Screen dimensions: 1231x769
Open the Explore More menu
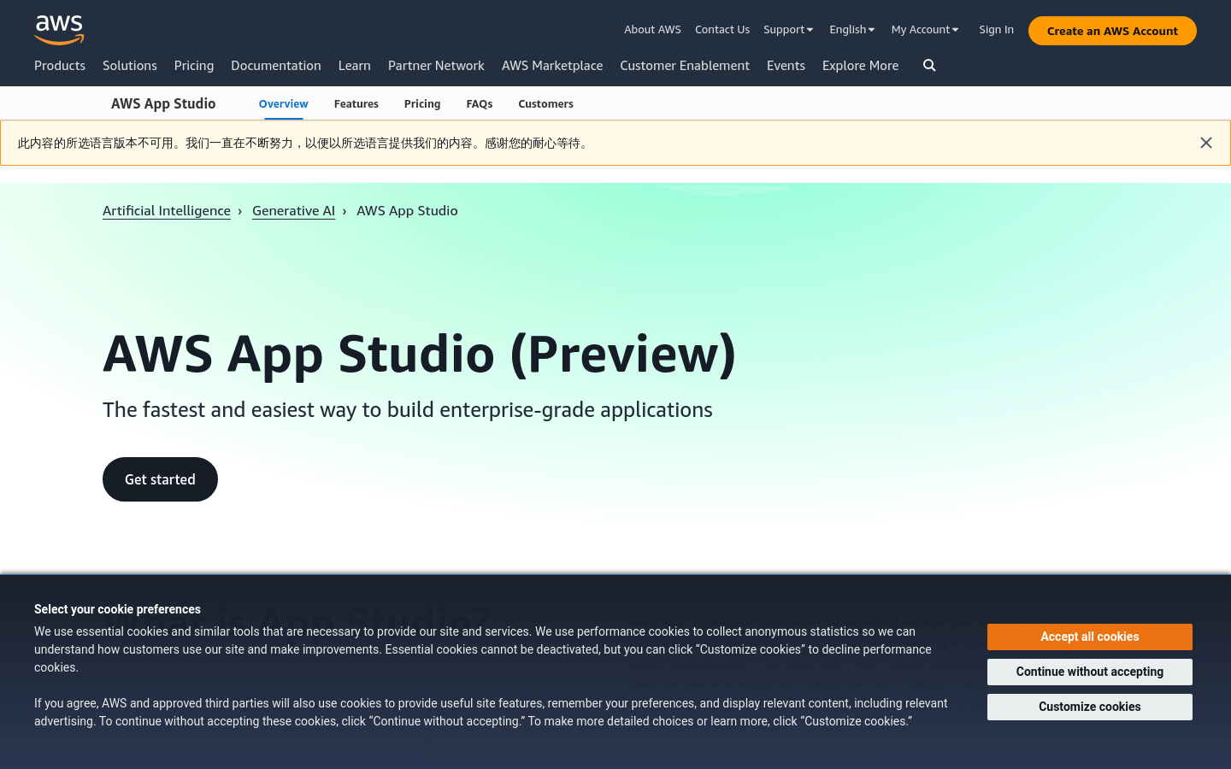click(860, 66)
